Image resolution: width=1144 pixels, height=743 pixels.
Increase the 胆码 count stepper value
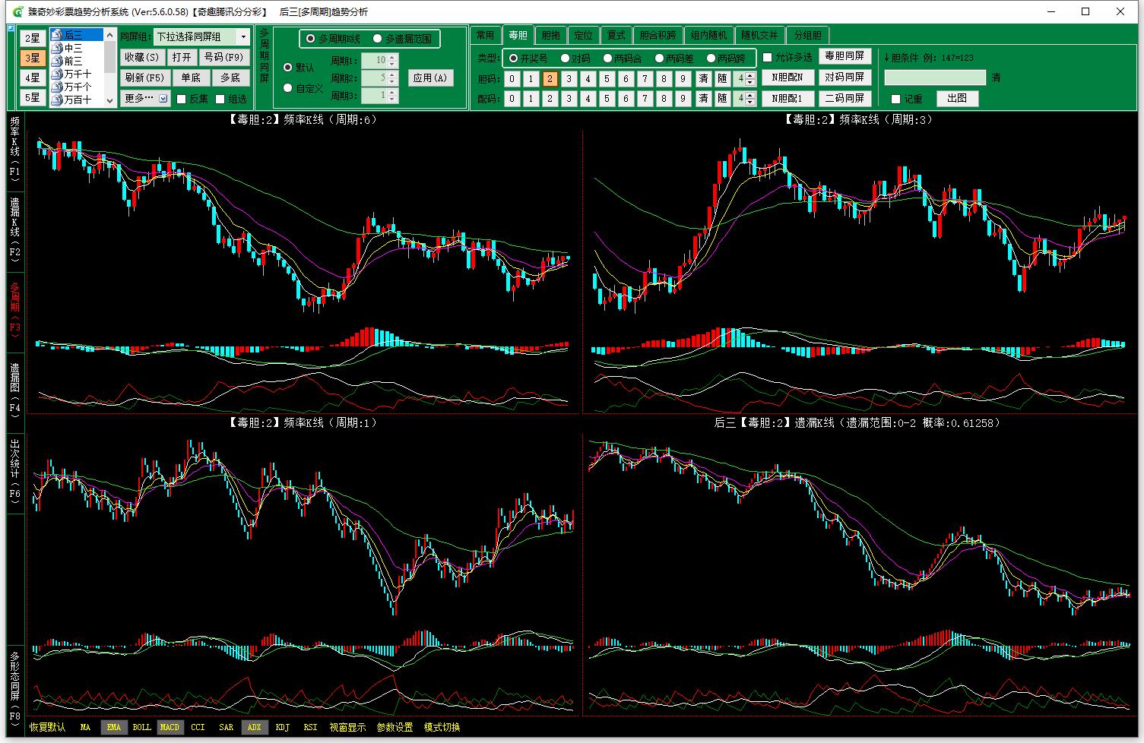pos(751,75)
